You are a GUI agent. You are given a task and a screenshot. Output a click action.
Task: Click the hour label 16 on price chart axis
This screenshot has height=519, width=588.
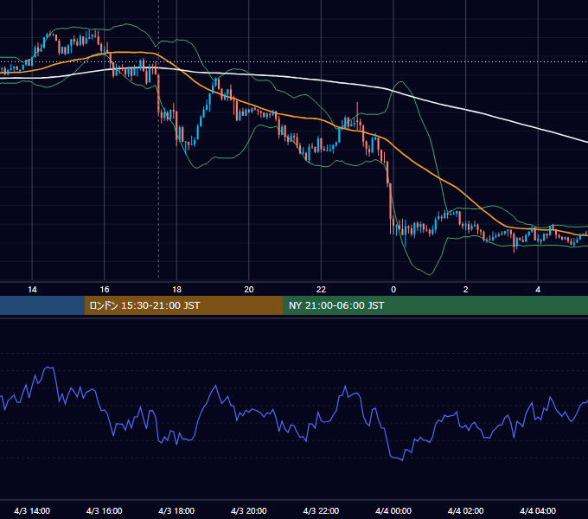coord(105,290)
